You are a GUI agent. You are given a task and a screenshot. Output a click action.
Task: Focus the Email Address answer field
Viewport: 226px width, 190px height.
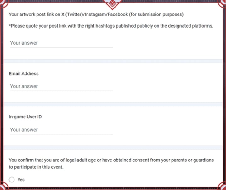pyautogui.click(x=61, y=86)
